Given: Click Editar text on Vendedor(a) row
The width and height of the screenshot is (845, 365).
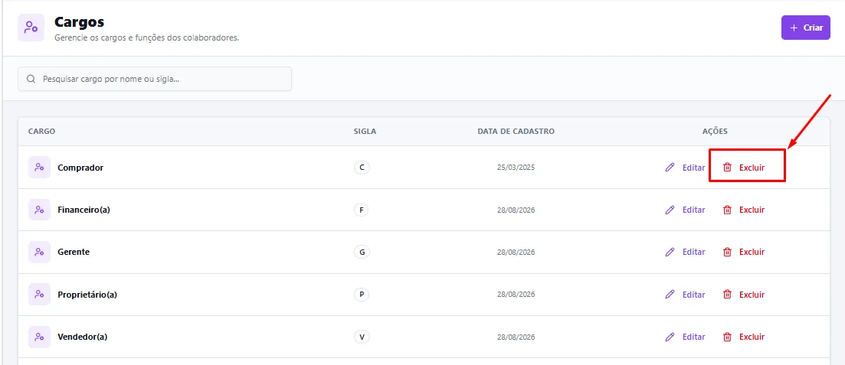Looking at the screenshot, I should tap(693, 337).
